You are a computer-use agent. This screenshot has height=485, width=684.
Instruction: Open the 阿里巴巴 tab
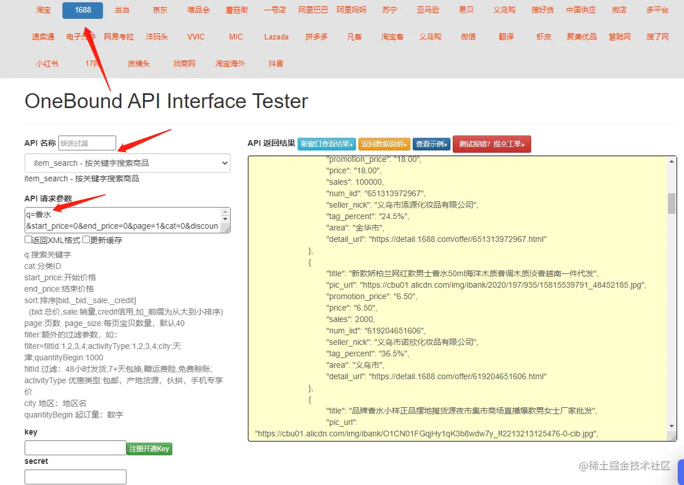tap(313, 10)
